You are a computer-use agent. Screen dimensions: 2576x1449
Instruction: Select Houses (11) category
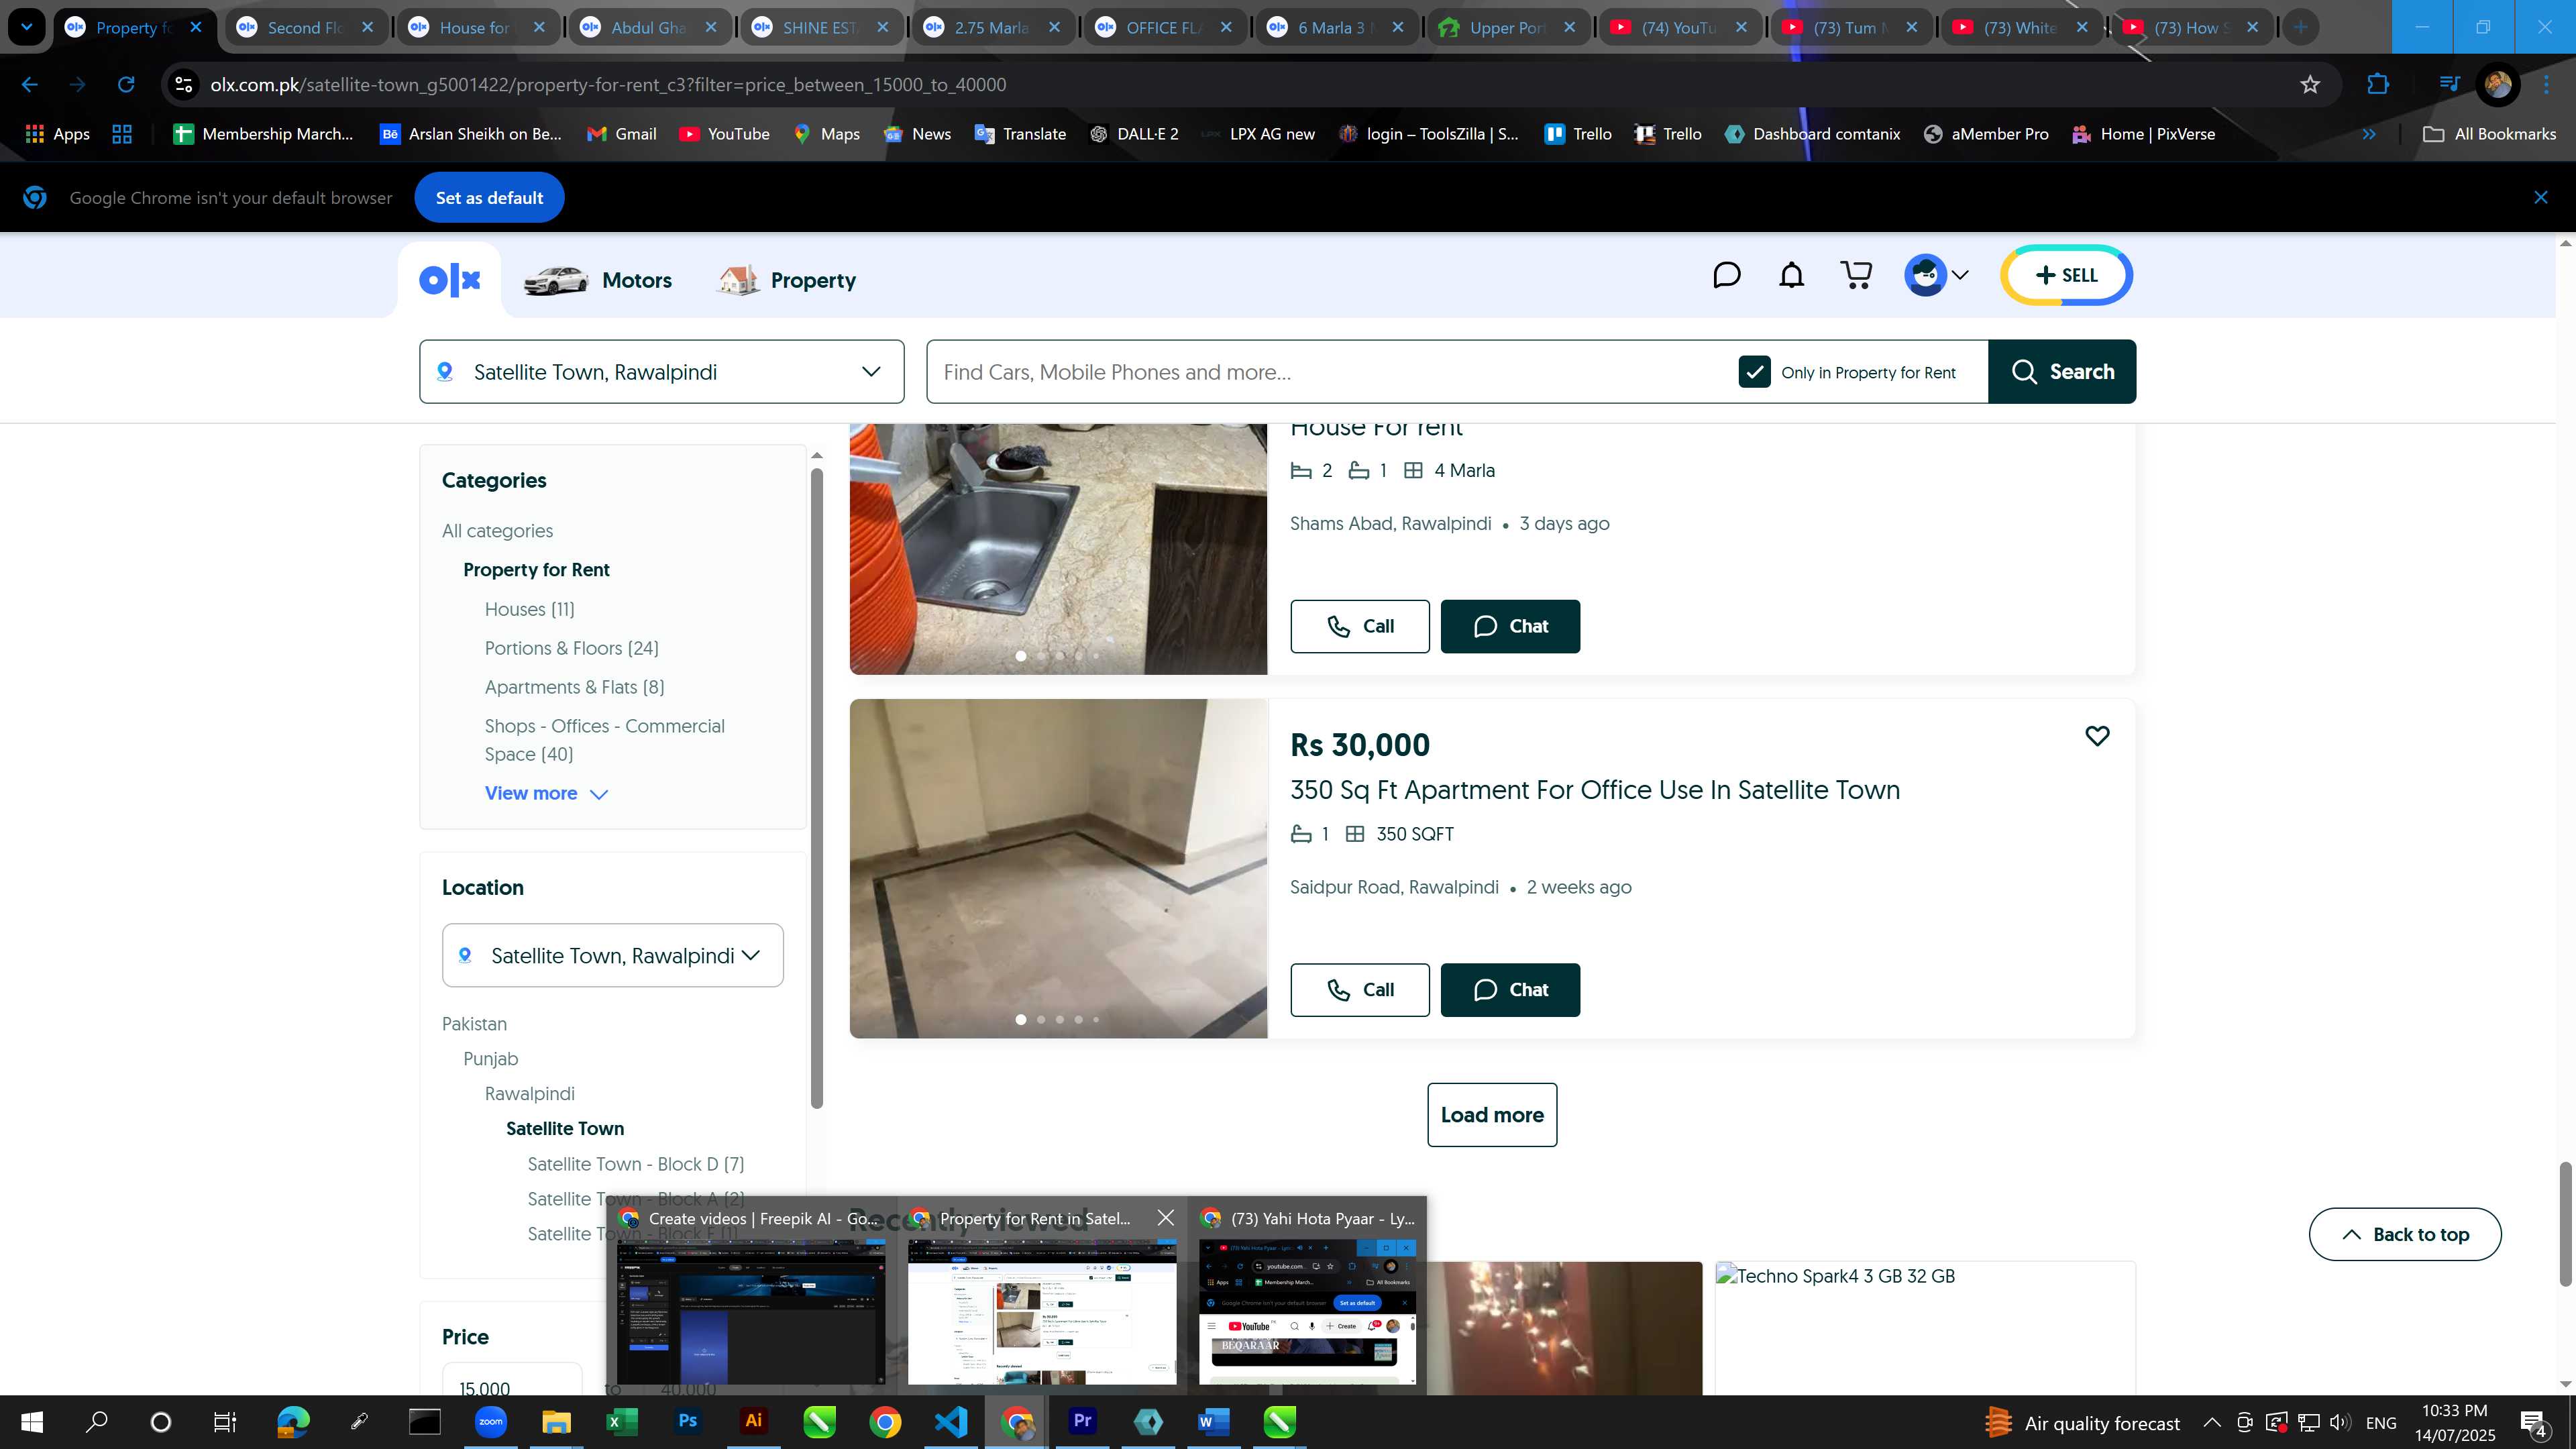[x=530, y=609]
